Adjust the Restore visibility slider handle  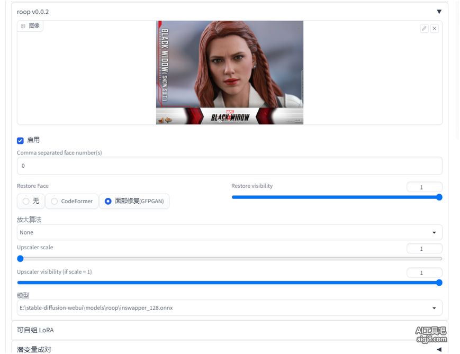pyautogui.click(x=439, y=197)
